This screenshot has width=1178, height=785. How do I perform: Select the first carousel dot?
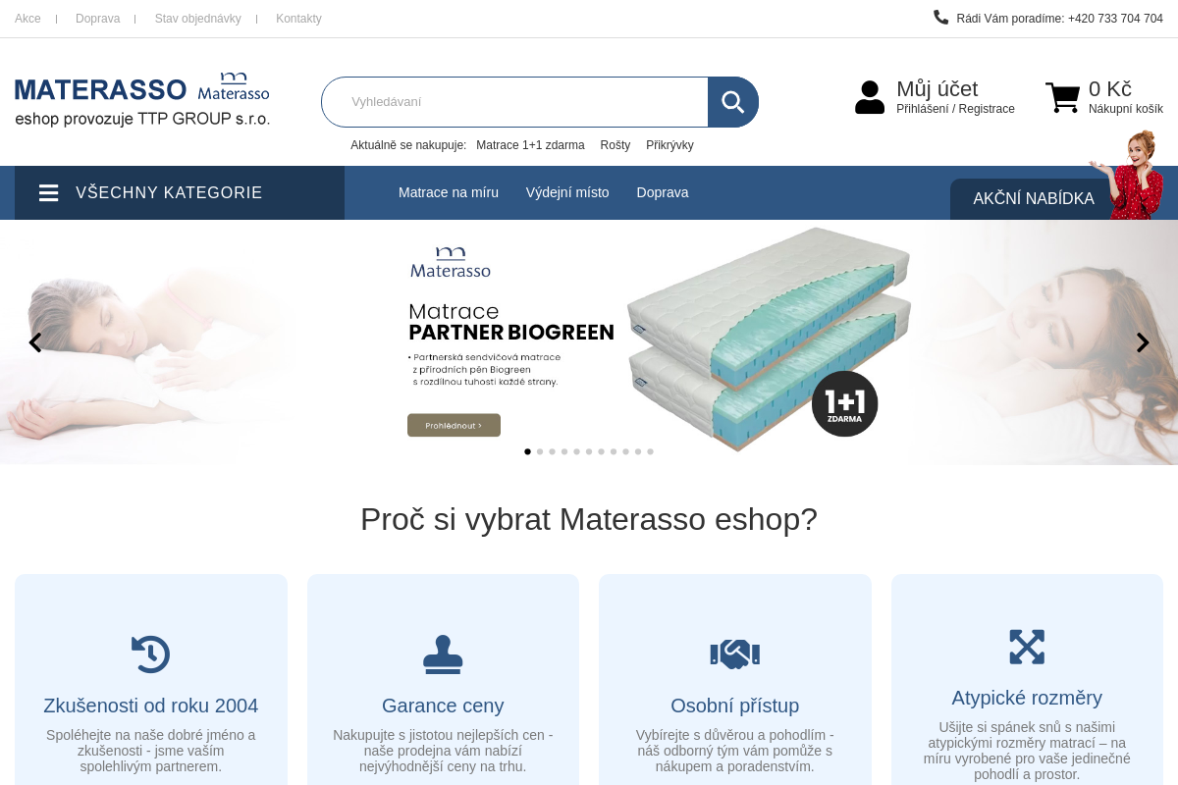[x=527, y=451]
